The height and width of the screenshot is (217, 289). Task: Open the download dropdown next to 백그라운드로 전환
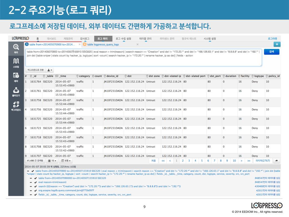[x=50, y=70]
